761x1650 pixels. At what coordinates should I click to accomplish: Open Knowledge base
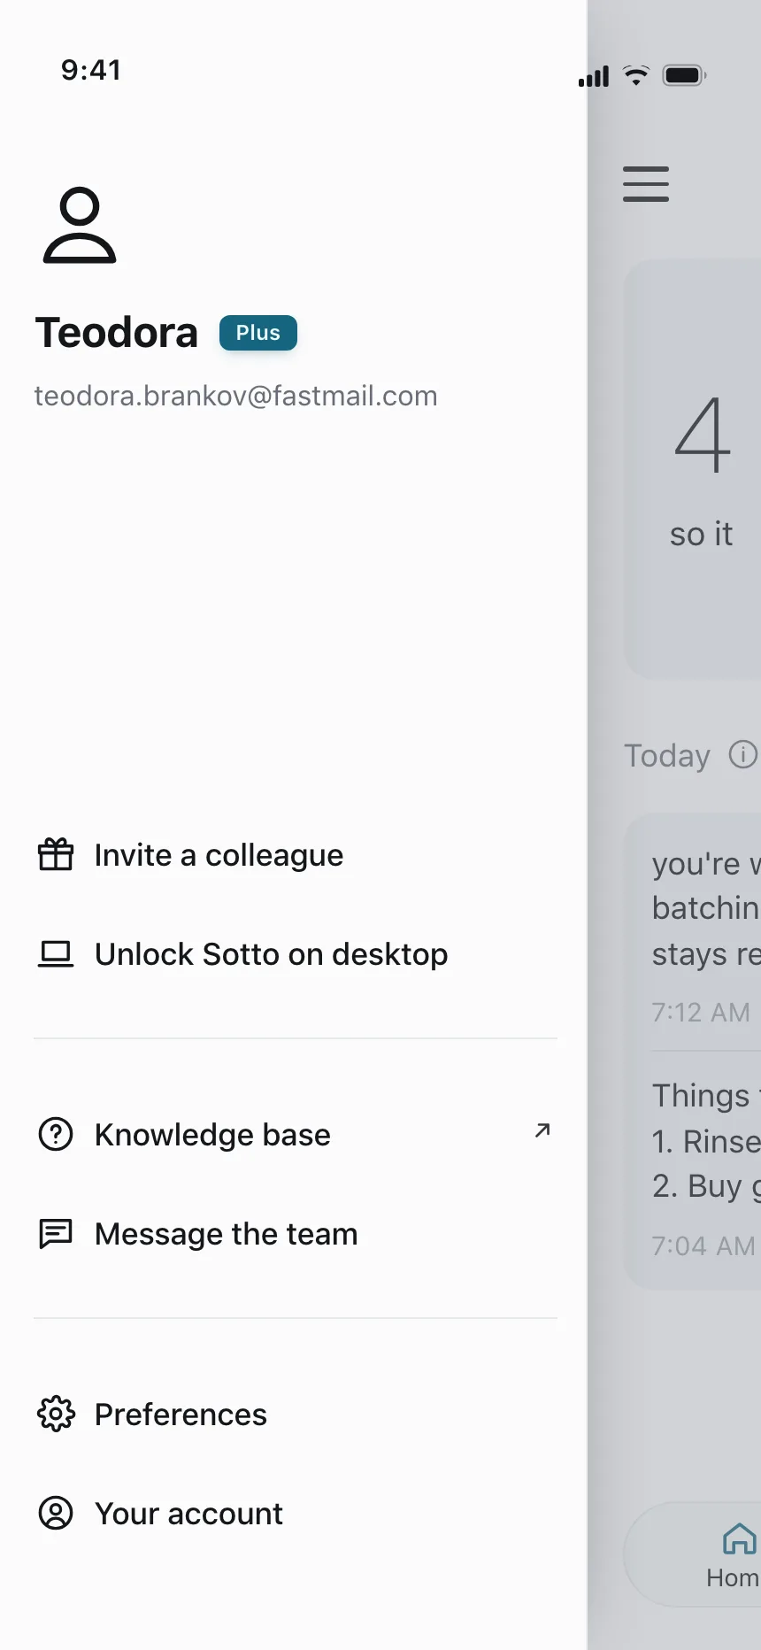pos(296,1135)
